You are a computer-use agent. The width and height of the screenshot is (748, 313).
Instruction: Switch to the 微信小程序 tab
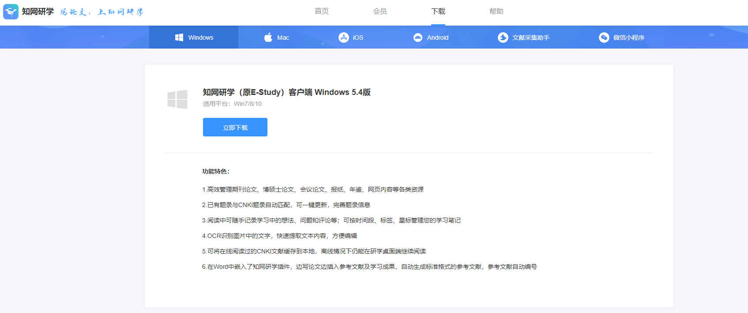[621, 37]
